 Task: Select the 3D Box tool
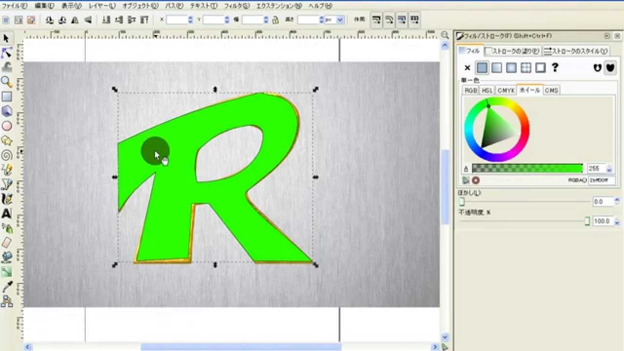pos(6,111)
